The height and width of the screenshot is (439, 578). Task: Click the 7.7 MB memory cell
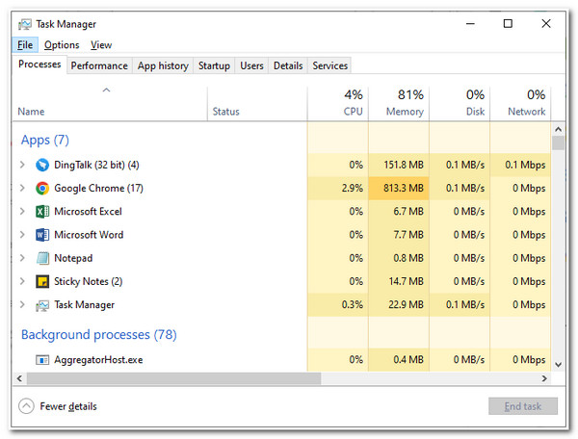399,235
